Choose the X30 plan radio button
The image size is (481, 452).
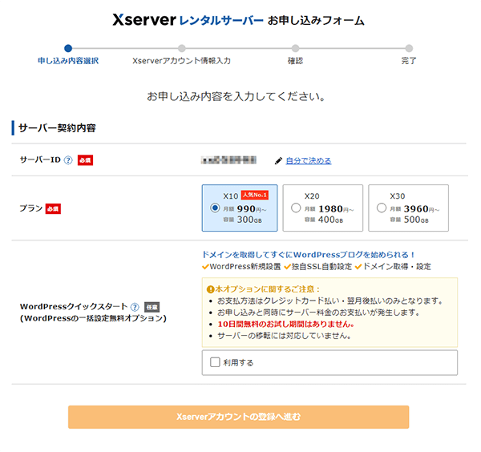click(x=382, y=208)
